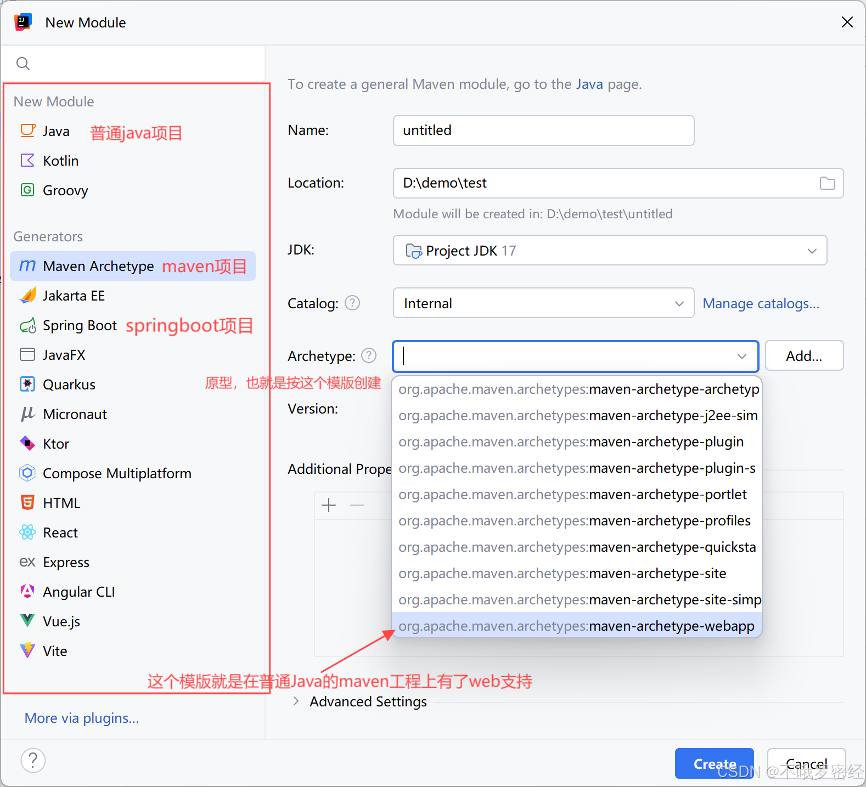Viewport: 866px width, 787px height.
Task: Open the JDK dropdown
Action: [x=610, y=250]
